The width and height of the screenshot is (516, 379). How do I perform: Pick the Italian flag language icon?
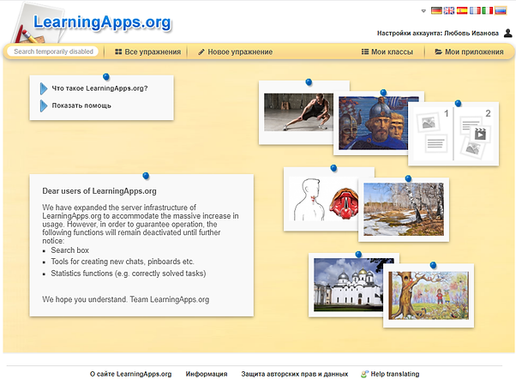(488, 11)
